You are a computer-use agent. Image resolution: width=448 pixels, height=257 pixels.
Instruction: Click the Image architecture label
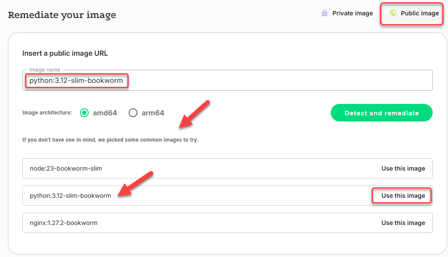point(47,113)
